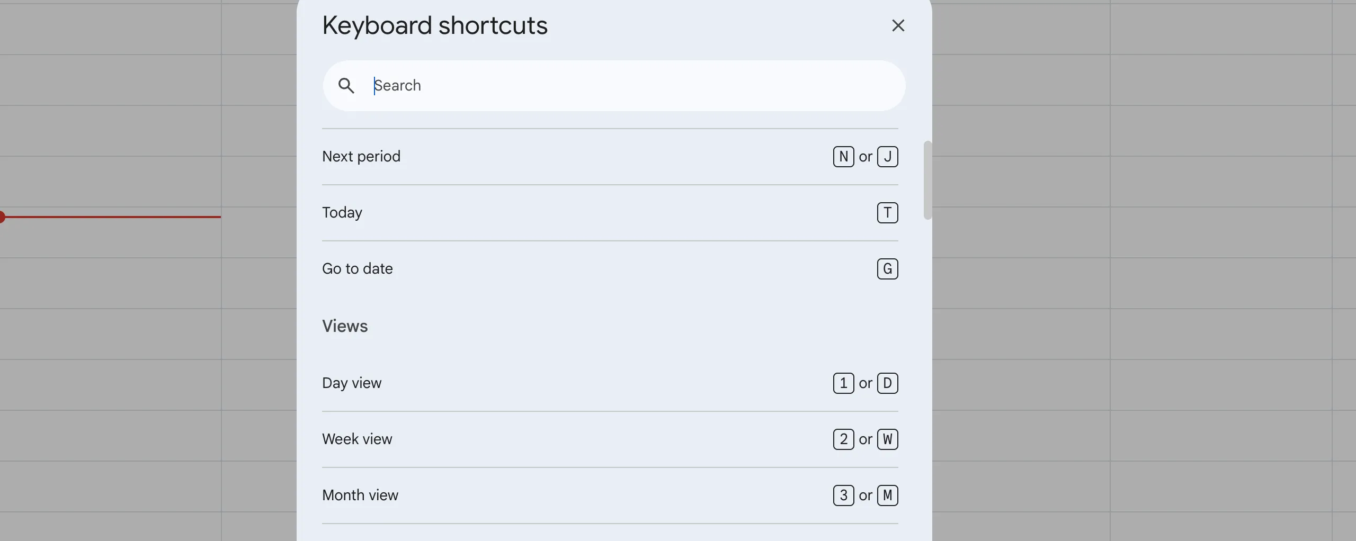Click the N key icon for Next period

(843, 157)
